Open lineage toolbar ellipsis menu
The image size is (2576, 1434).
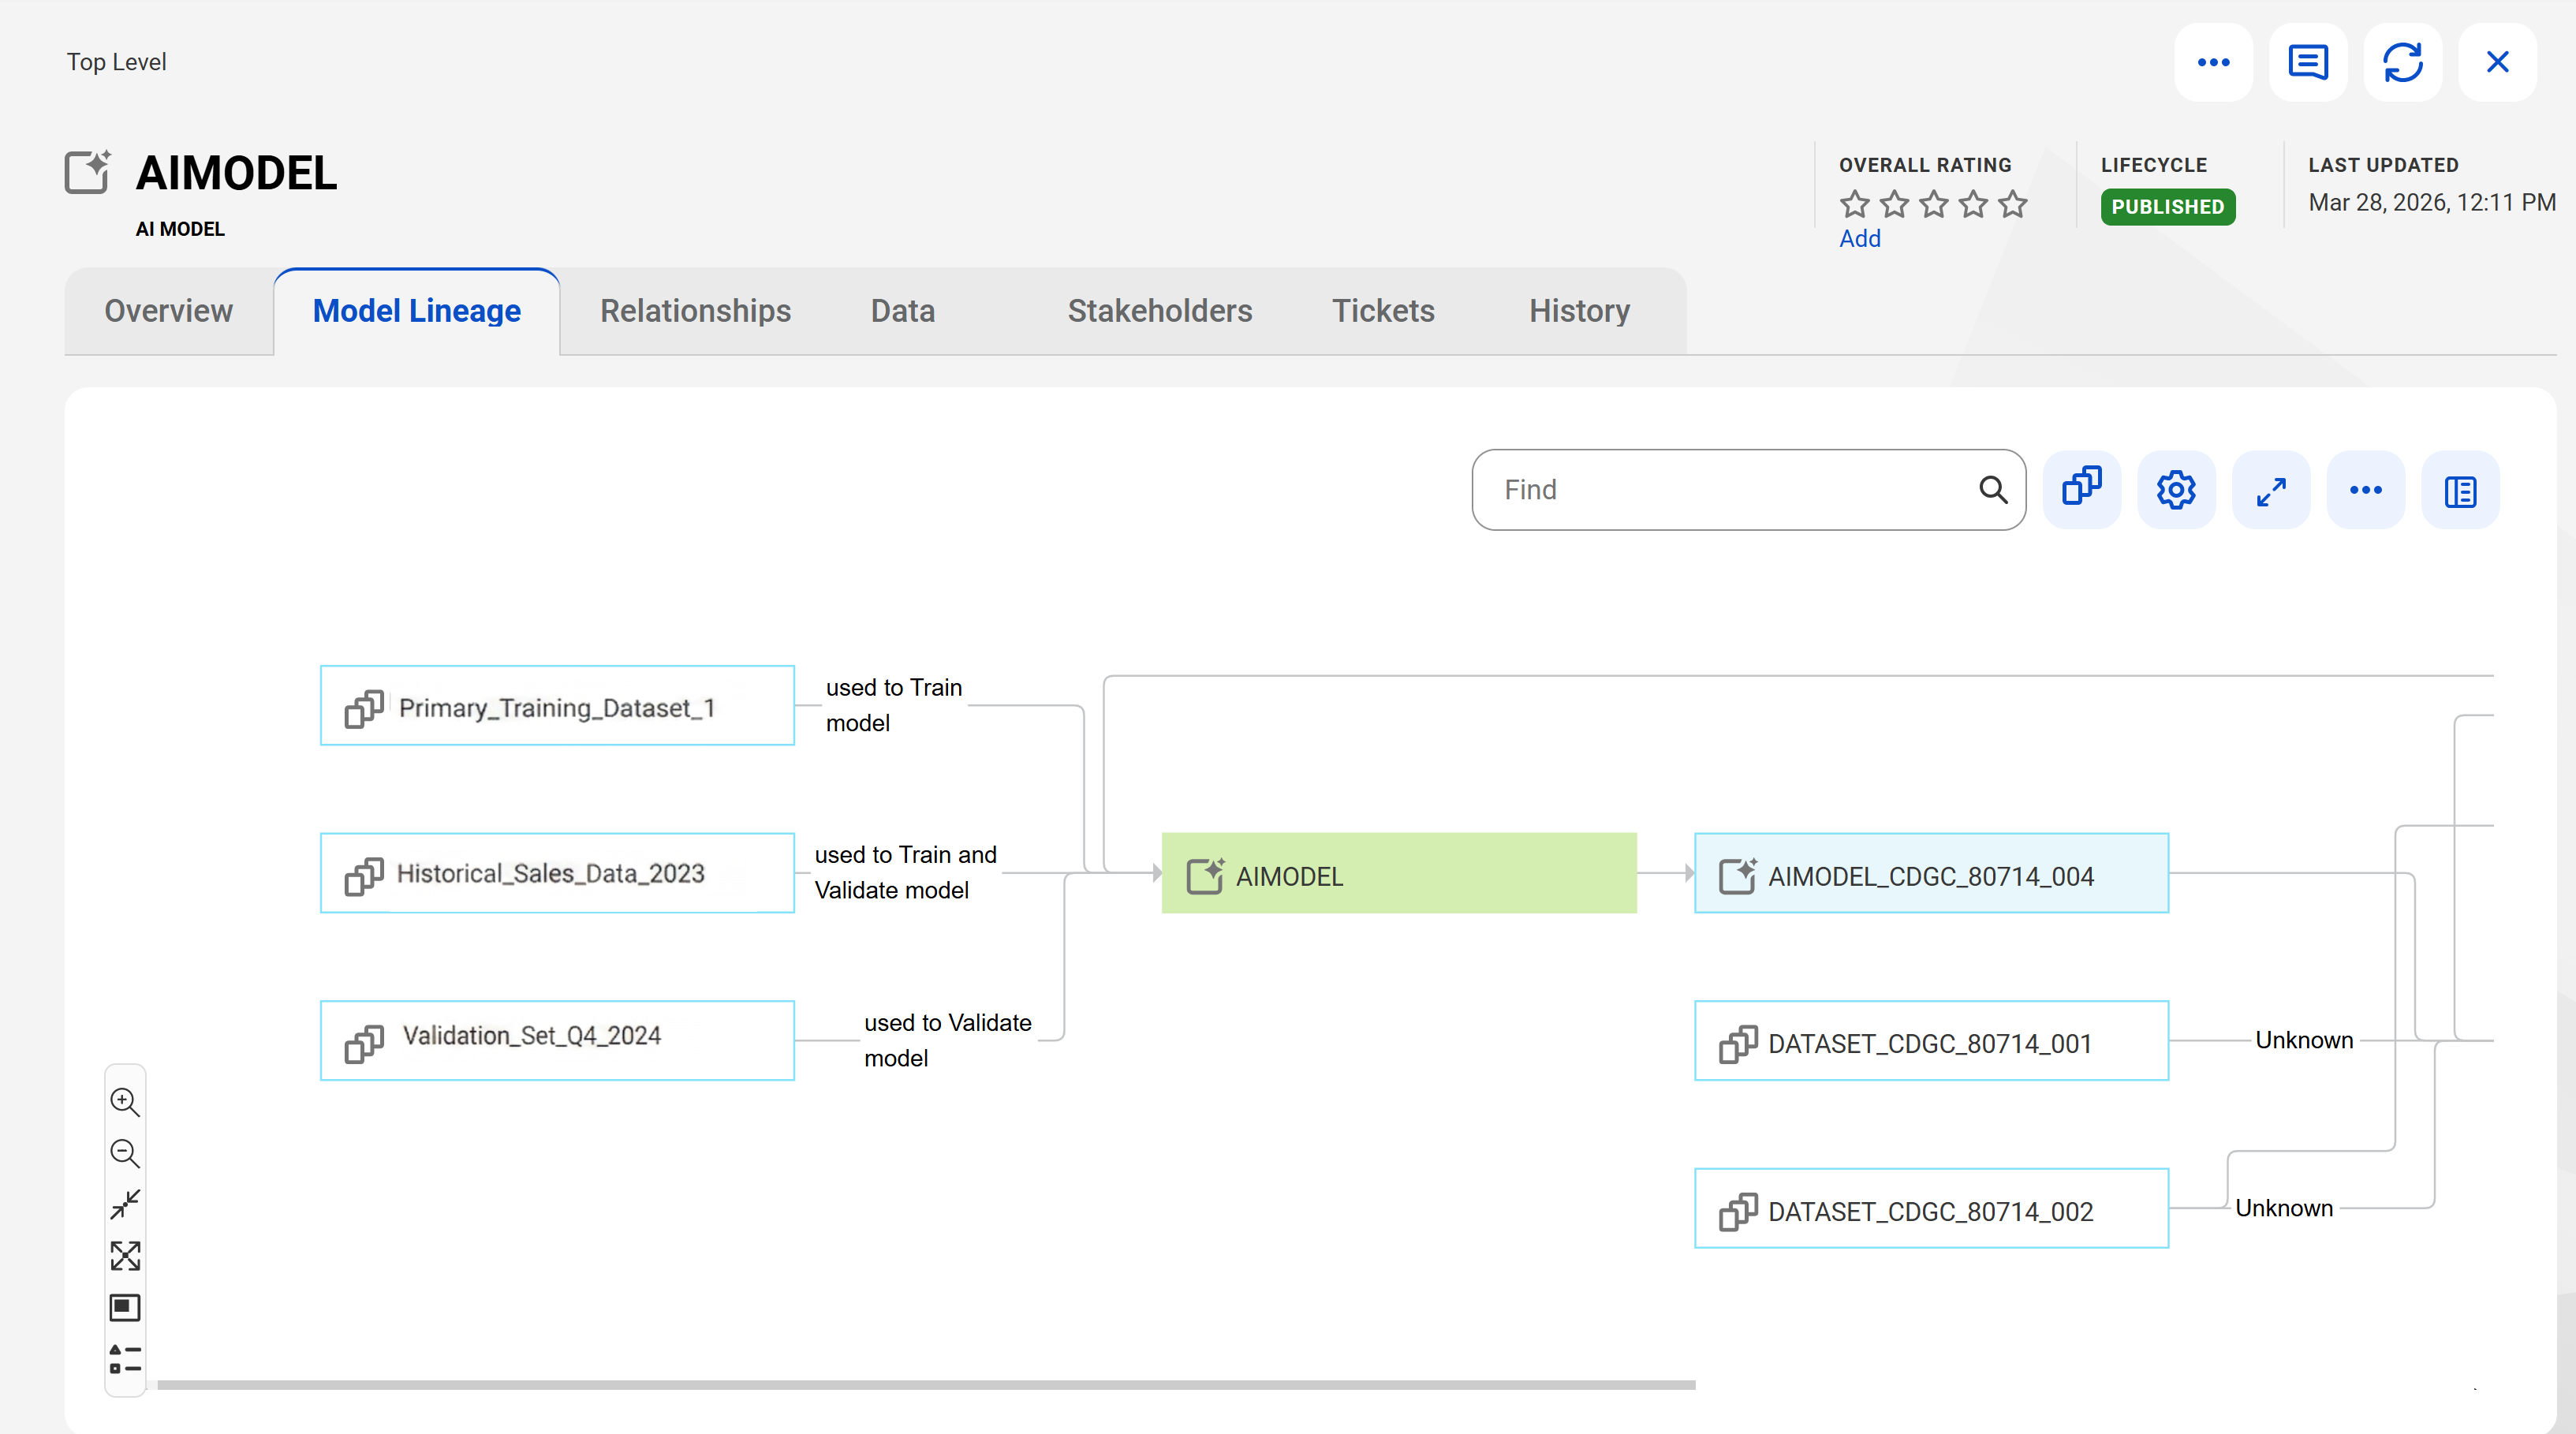[2365, 490]
